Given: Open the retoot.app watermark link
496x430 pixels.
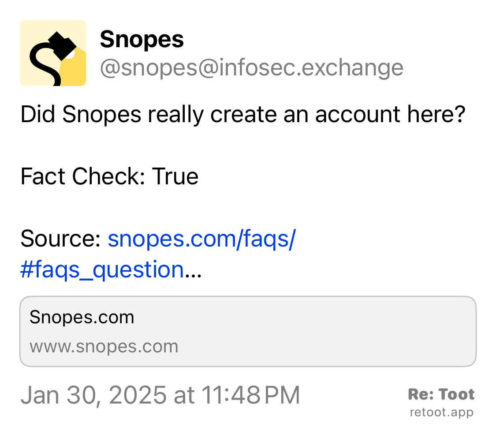Looking at the screenshot, I should [441, 412].
